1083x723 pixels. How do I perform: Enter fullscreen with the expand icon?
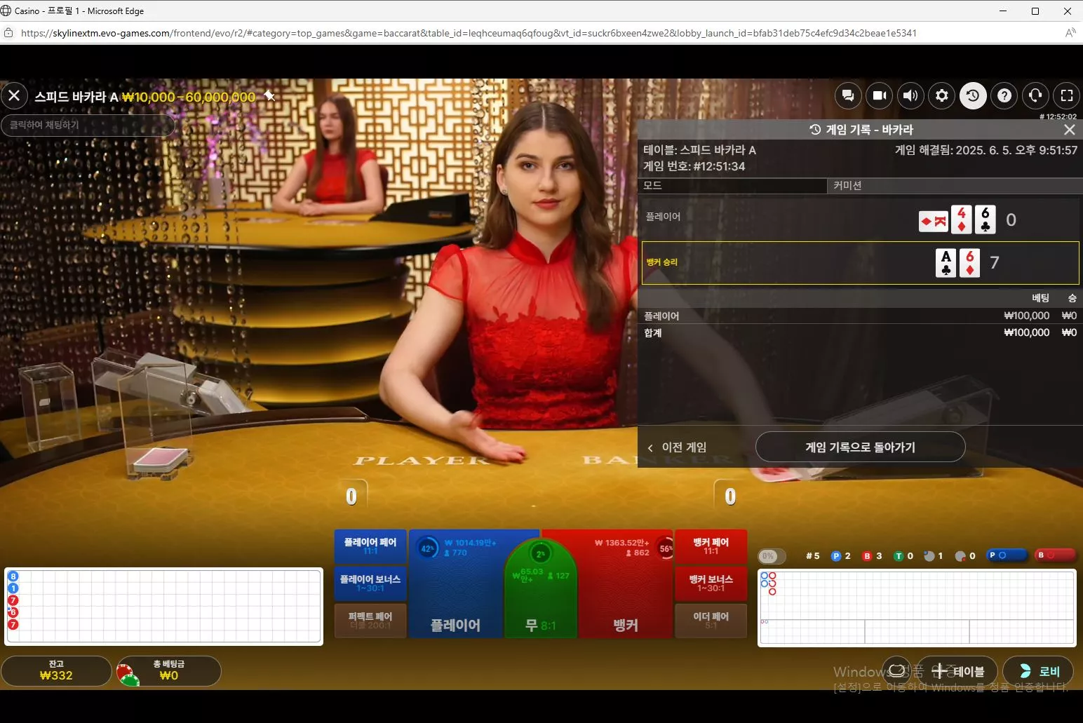[1067, 95]
